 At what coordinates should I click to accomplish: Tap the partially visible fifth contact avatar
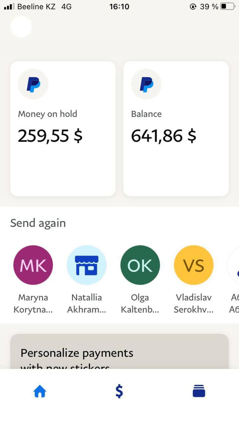(234, 266)
